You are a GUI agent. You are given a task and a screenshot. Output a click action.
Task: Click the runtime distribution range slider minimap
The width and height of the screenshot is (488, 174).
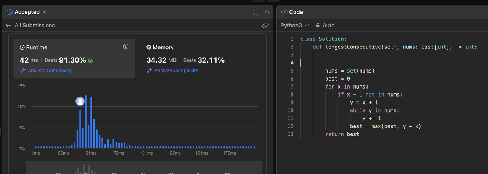(x=144, y=168)
